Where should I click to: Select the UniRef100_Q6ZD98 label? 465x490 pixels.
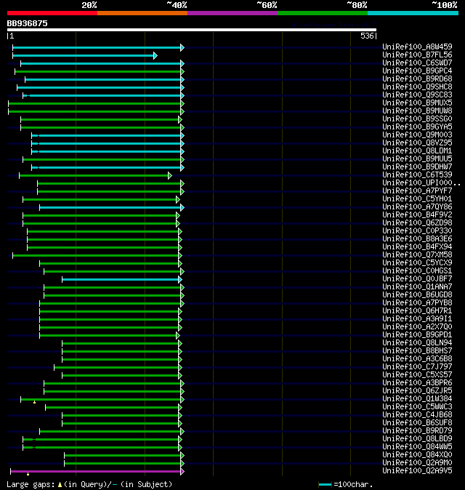(417, 222)
